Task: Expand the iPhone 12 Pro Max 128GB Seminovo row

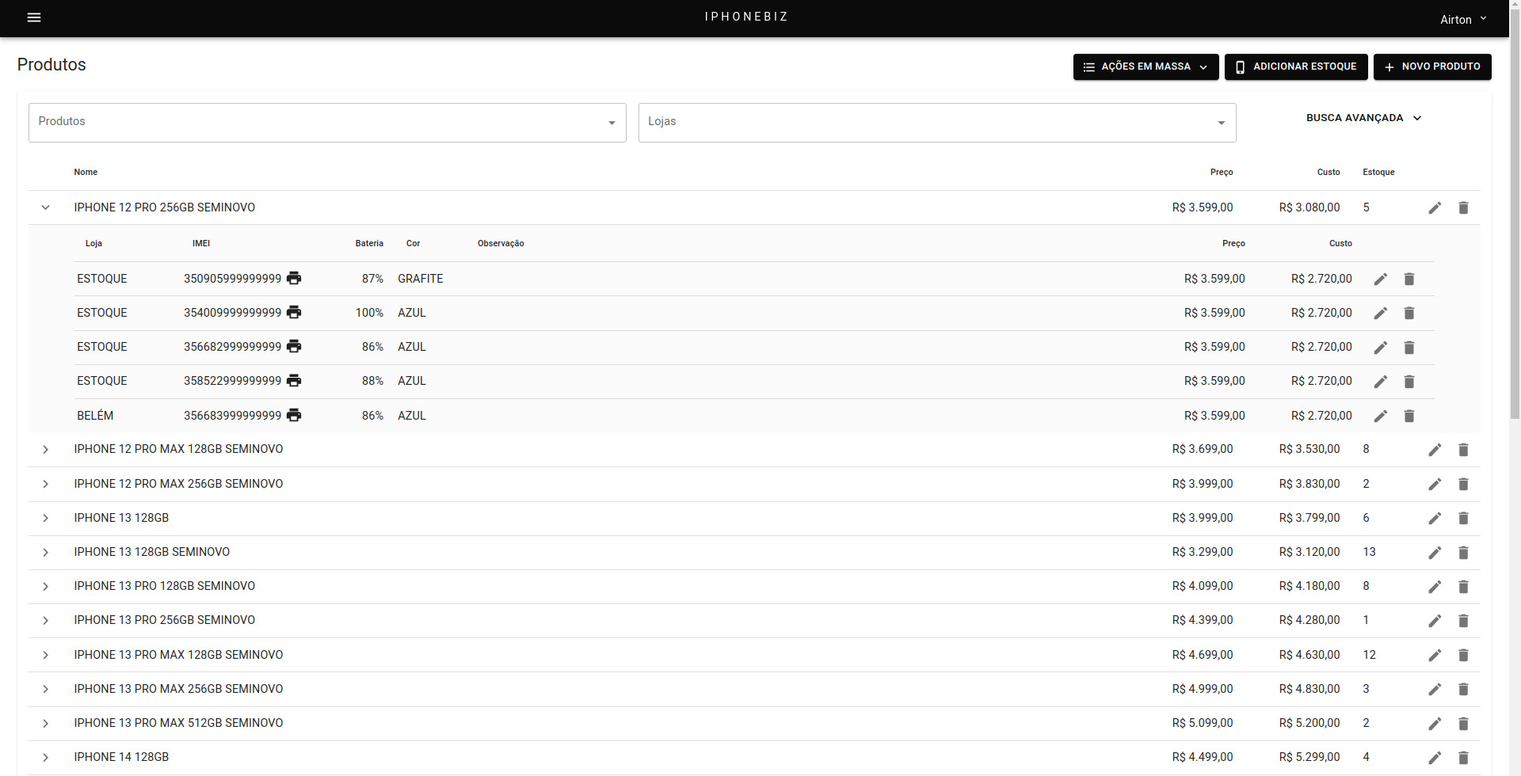Action: click(x=45, y=449)
